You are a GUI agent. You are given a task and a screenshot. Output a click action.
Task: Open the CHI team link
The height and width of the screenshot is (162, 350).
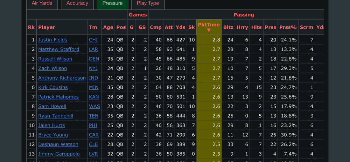[93, 40]
